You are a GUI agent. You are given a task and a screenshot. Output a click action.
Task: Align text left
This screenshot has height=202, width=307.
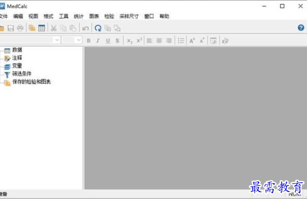pos(150,41)
